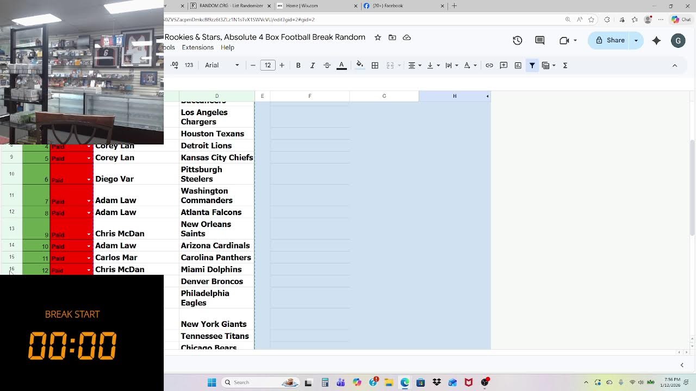Viewport: 696px width, 391px height.
Task: Select column H header
Action: click(455, 96)
